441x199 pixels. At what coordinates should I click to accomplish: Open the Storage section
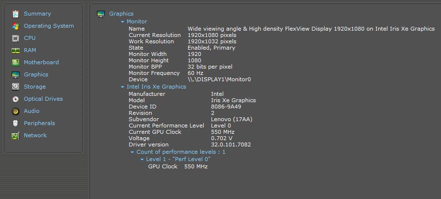pos(35,87)
